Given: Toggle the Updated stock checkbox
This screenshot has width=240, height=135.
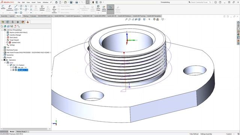Looking at the screenshot, I should (x=7, y=42).
